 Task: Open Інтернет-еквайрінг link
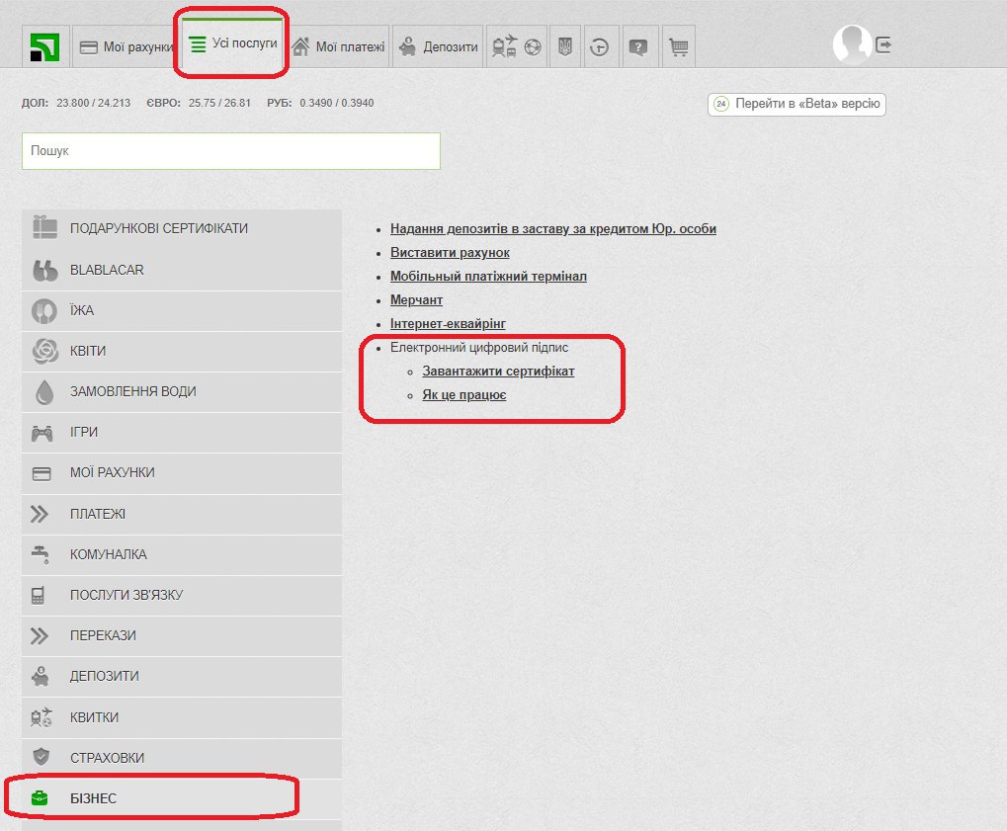coord(448,324)
